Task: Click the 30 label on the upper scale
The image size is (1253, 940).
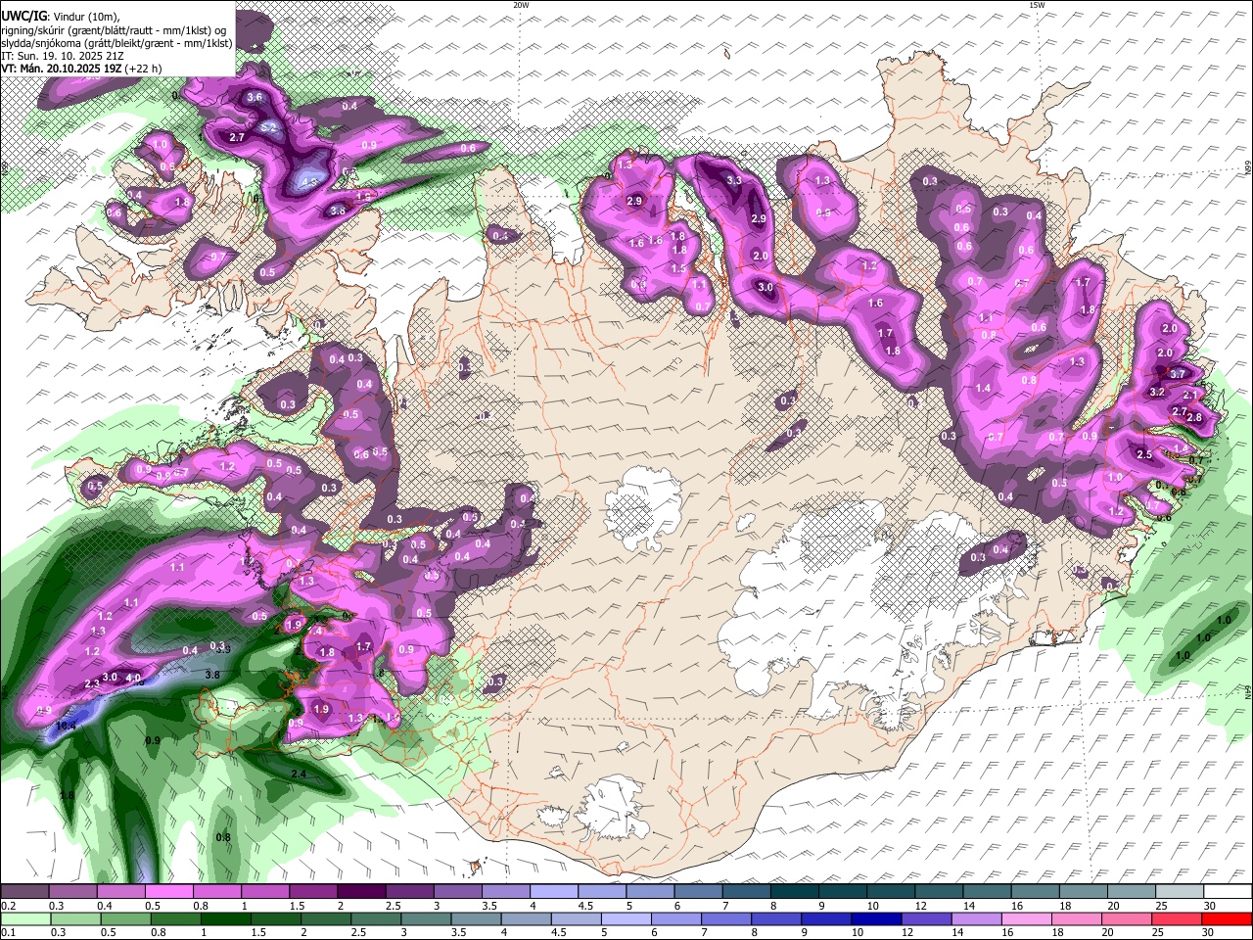Action: coord(1209,906)
